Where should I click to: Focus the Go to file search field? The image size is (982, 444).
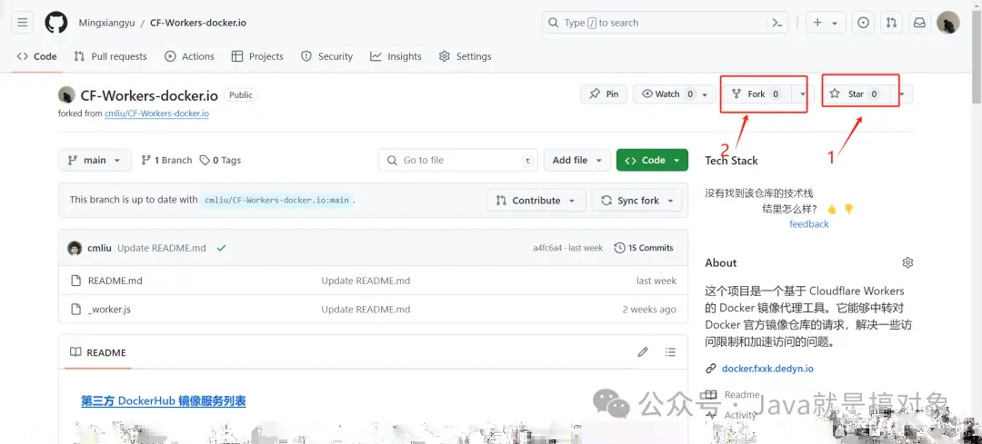(x=458, y=160)
